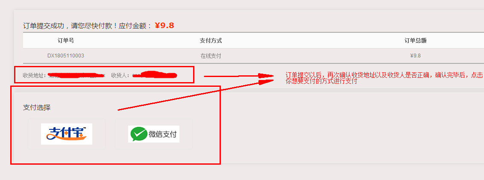Click the 在线支付 table cell
Viewport: 484px width, 180px height.
[x=211, y=56]
